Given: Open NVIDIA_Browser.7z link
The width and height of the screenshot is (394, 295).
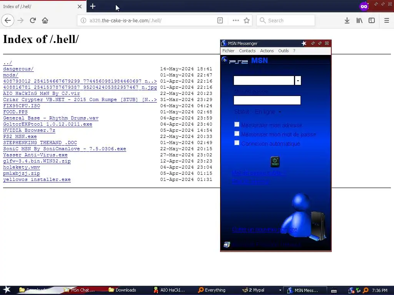Looking at the screenshot, I should [x=29, y=130].
